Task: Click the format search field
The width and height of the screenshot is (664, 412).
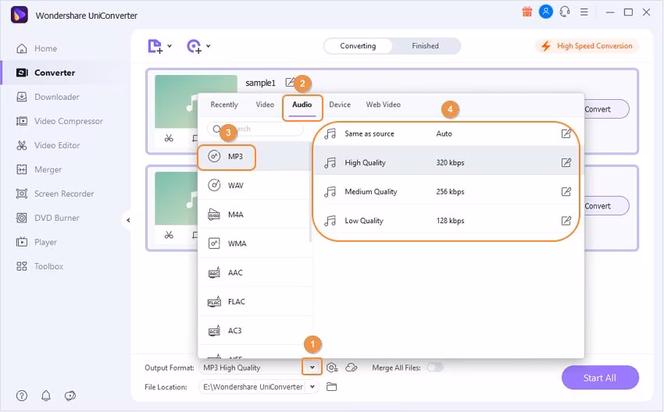Action: coord(255,129)
